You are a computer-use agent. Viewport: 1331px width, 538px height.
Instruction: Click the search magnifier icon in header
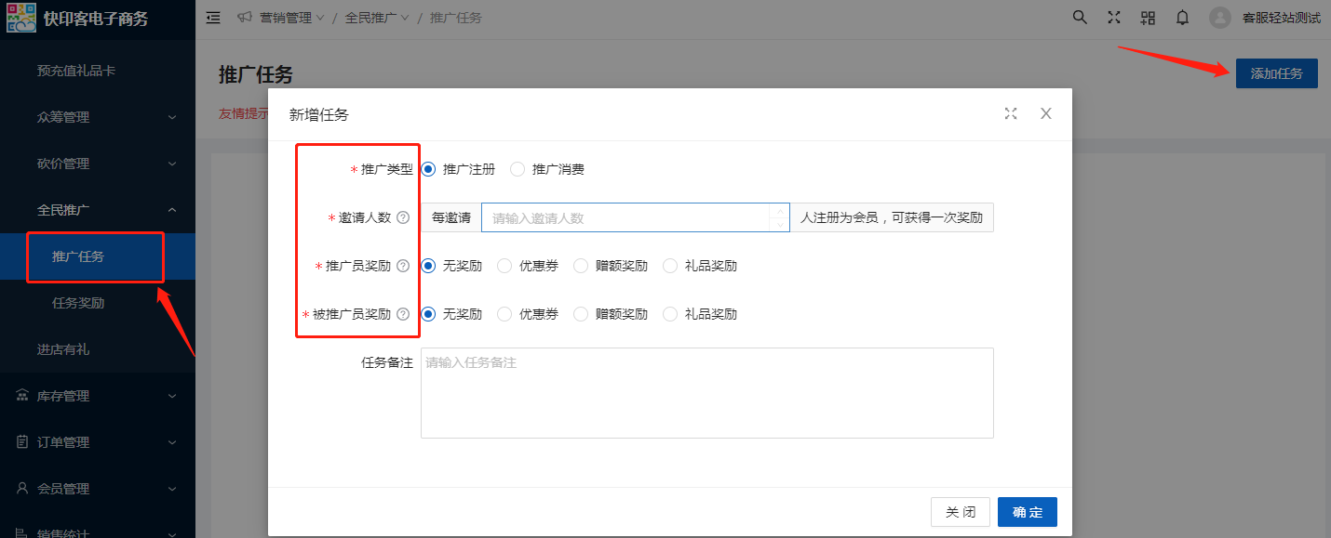pyautogui.click(x=1080, y=18)
